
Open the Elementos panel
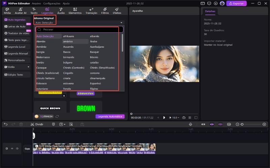coord(75,10)
